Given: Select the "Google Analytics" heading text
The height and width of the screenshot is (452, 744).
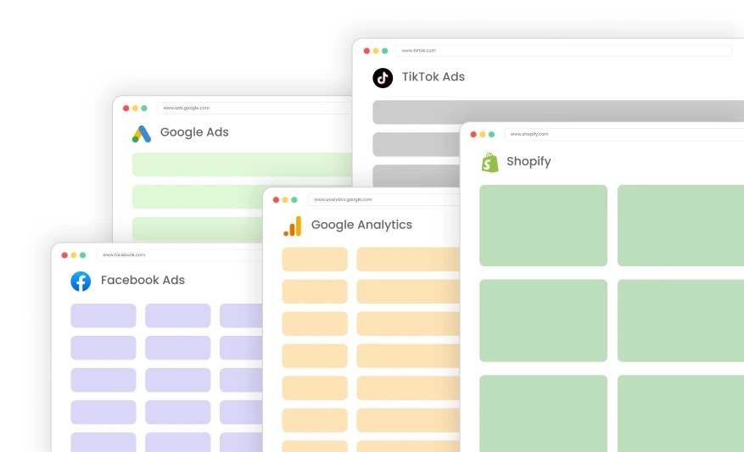Looking at the screenshot, I should point(361,225).
